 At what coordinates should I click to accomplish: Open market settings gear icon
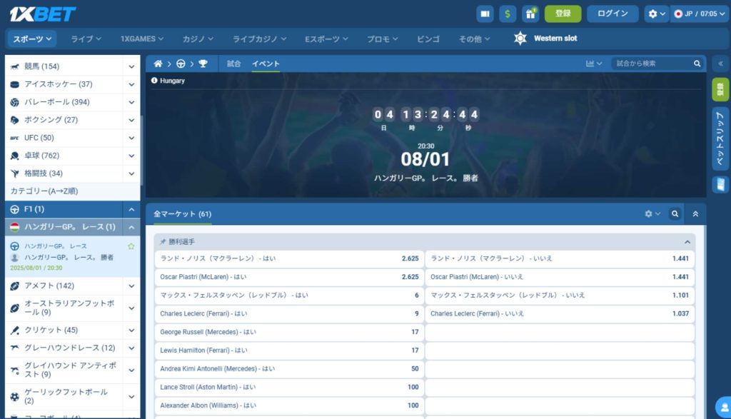click(652, 214)
